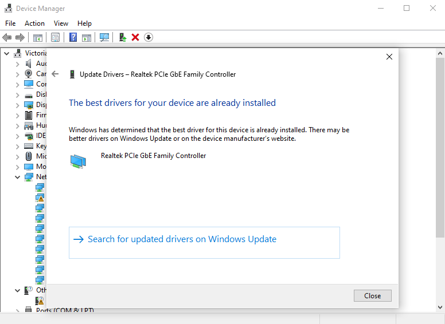Expand the Keyboards category chevron
The width and height of the screenshot is (445, 324).
click(x=18, y=147)
